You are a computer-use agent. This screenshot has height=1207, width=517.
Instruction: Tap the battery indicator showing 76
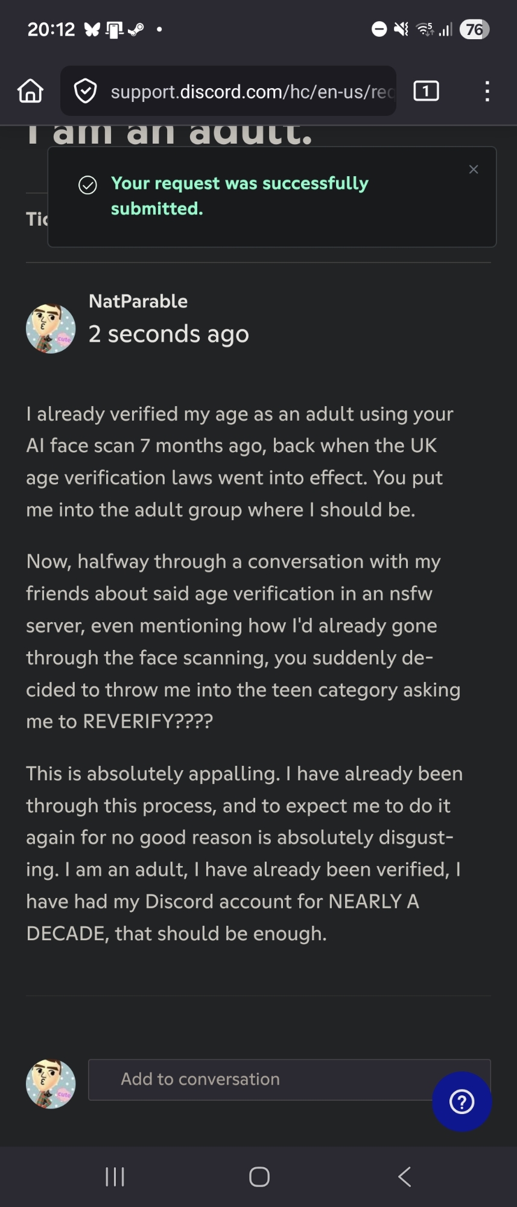point(474,29)
